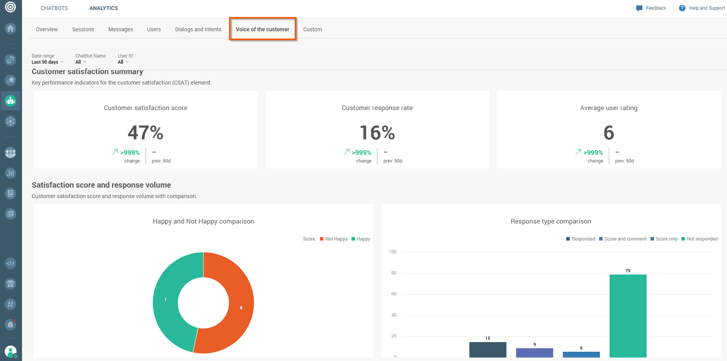This screenshot has height=361, width=727.
Task: Open the analytics bar chart sidebar icon
Action: (10, 173)
